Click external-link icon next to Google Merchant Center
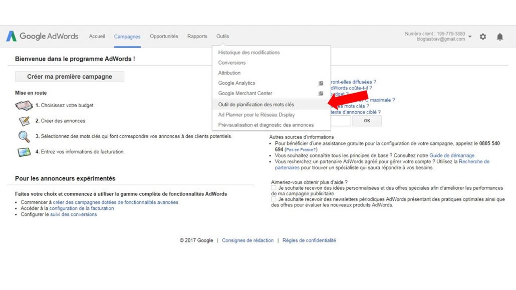Image resolution: width=516 pixels, height=290 pixels. (x=321, y=94)
